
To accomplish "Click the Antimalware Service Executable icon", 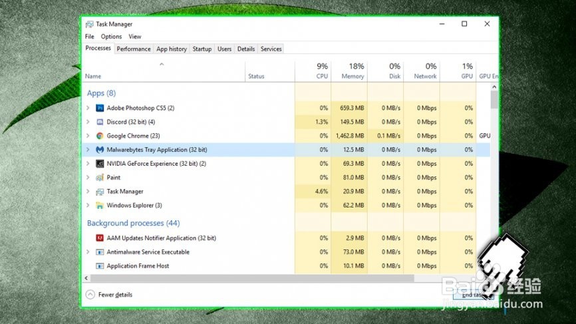I will coord(100,252).
